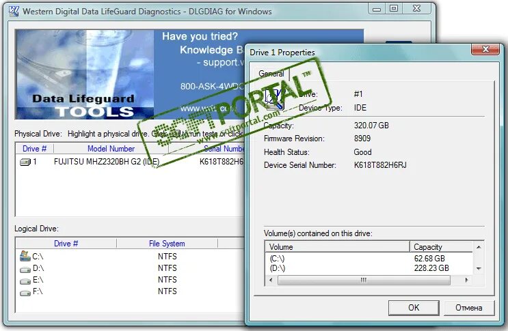Click serial number K618T882H6 in drive list
The image size is (508, 331).
[222, 162]
